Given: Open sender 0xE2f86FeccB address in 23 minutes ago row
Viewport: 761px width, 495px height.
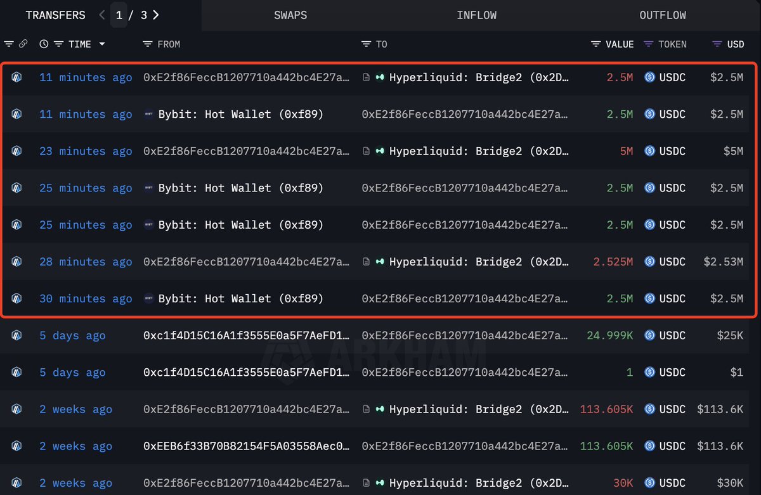Looking at the screenshot, I should pos(246,151).
